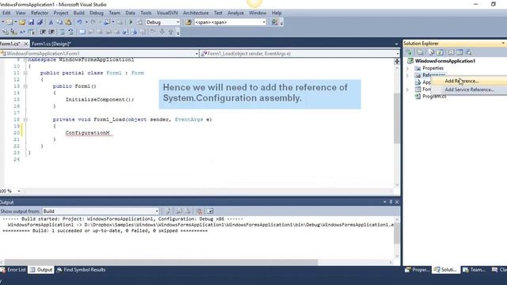This screenshot has width=507, height=285.
Task: Open the Build menu
Action: (78, 13)
